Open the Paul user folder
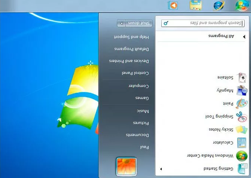Screen dimensions: 251x178 (x=145, y=147)
